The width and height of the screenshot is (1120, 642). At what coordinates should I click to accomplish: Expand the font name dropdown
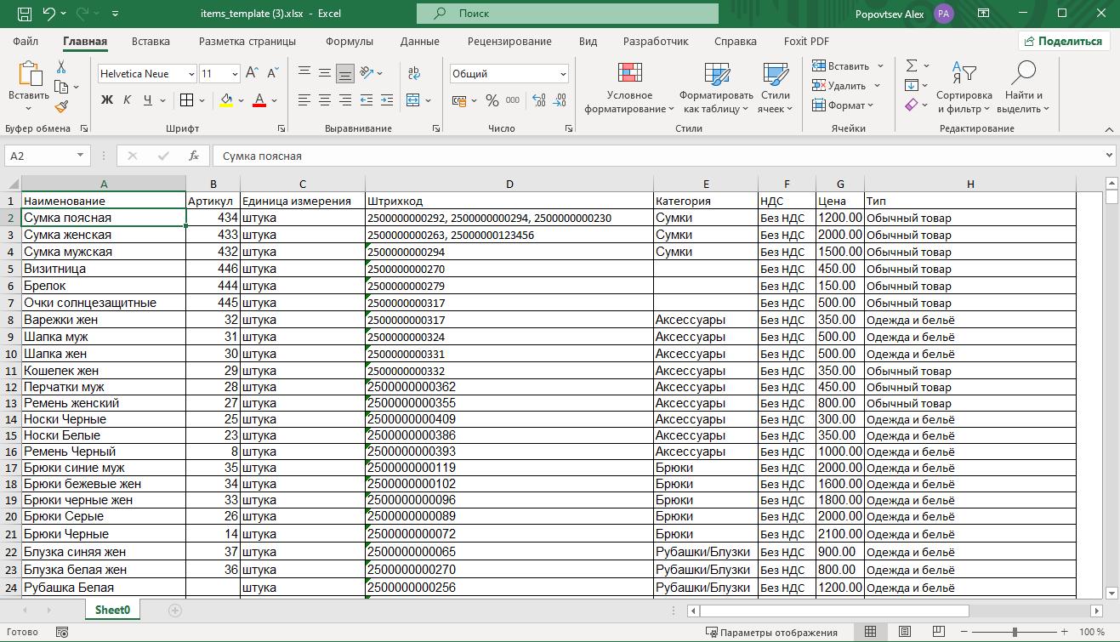(190, 74)
